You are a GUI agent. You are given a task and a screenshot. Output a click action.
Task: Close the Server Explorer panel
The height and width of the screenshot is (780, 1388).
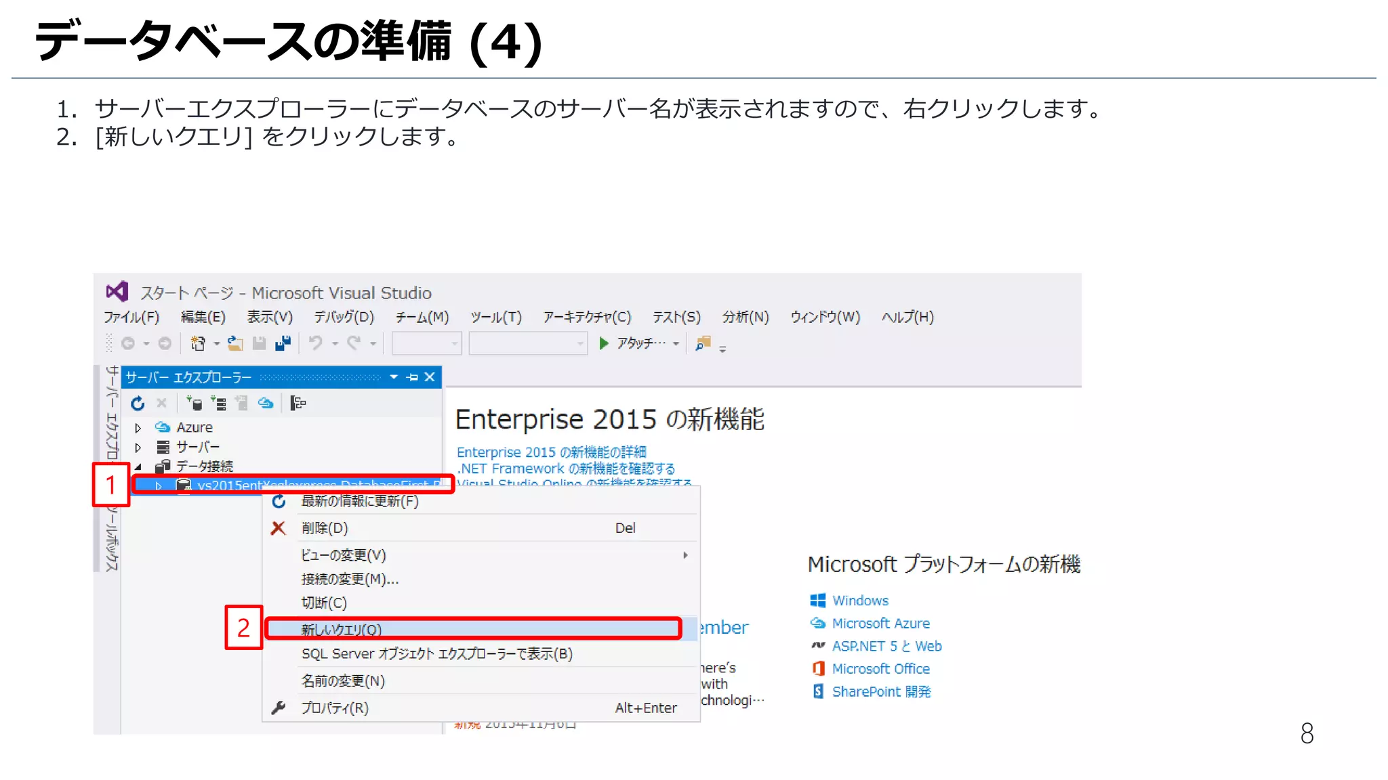click(x=430, y=377)
